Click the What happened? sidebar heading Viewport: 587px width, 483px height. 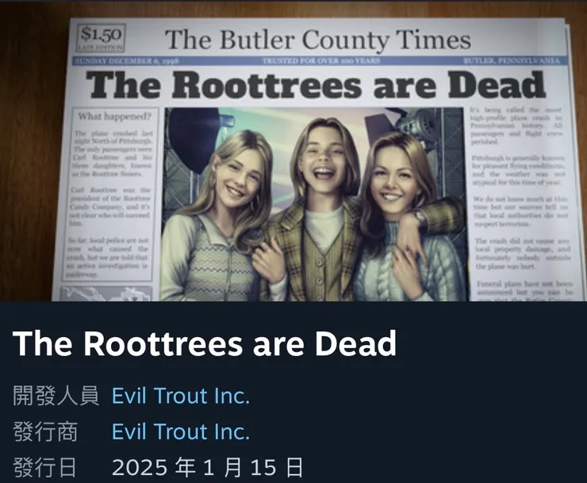[x=114, y=117]
